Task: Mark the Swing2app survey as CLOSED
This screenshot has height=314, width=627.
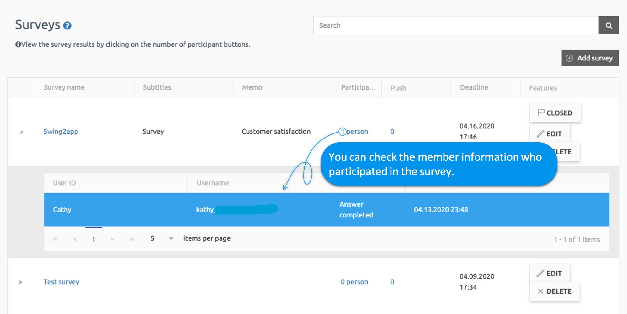Action: tap(555, 113)
